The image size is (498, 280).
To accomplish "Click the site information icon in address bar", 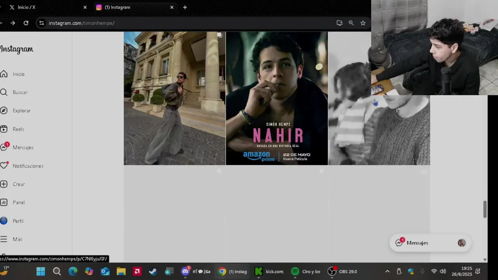I will click(42, 23).
